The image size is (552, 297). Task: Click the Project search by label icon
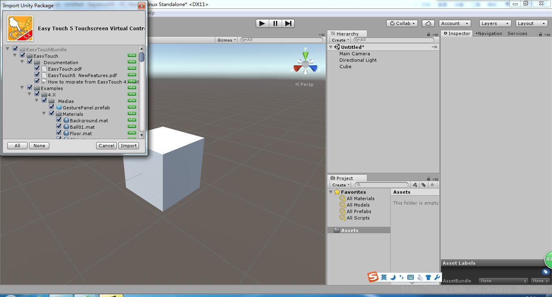coord(423,185)
